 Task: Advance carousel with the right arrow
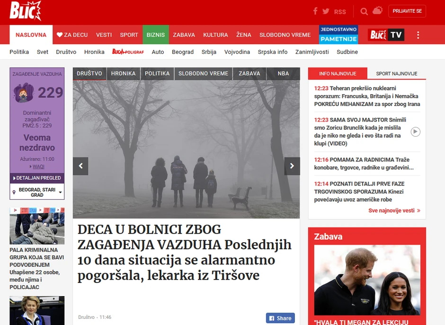click(292, 166)
